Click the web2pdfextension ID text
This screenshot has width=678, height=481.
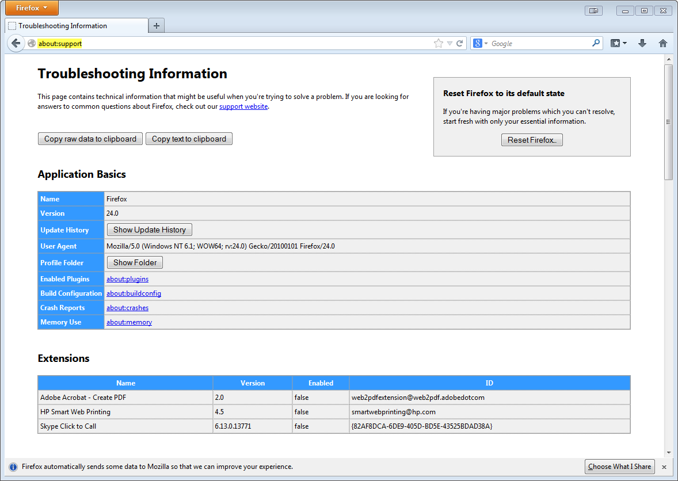pos(418,398)
